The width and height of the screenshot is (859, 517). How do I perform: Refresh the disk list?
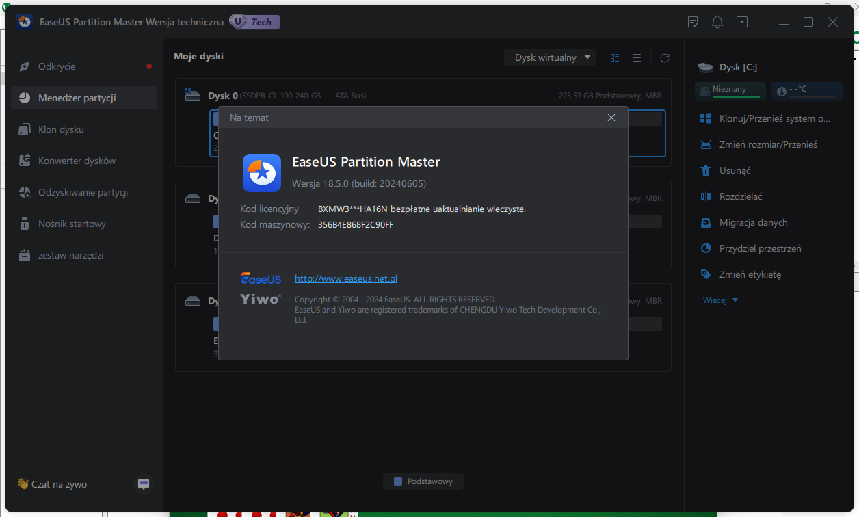665,58
